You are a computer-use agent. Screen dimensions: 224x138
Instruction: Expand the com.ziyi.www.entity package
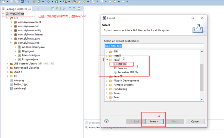[x=11, y=30]
